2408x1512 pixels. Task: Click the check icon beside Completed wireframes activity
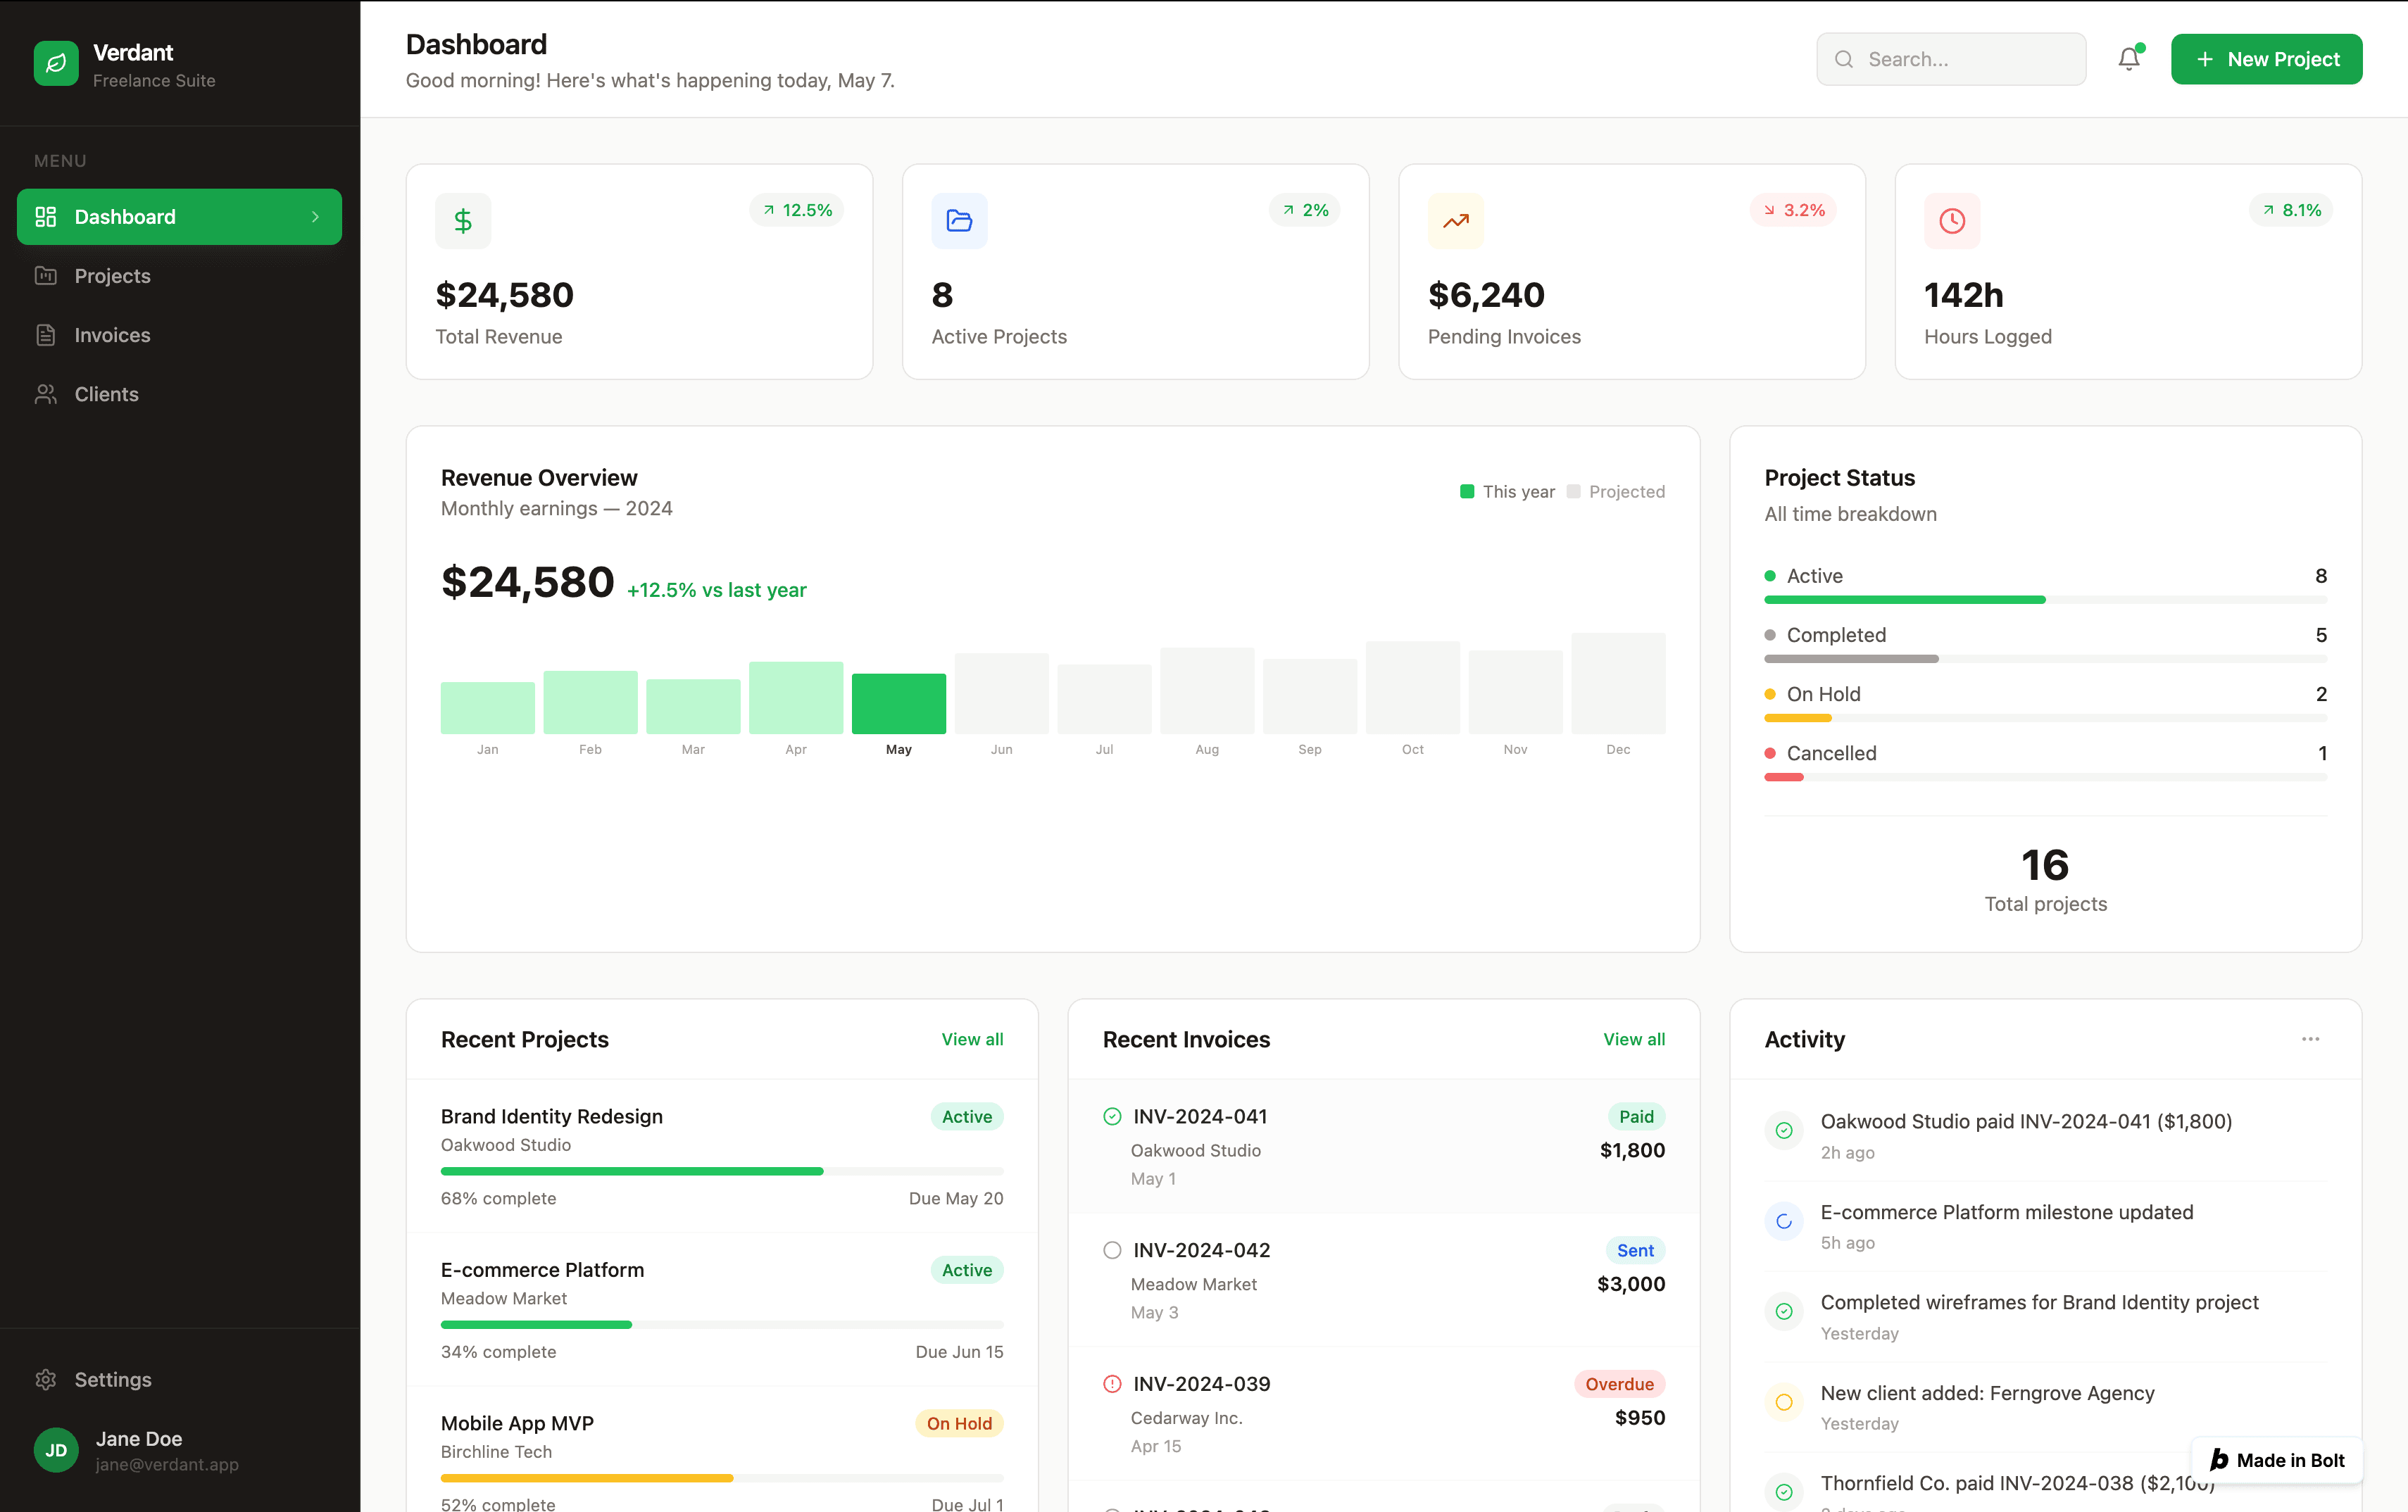pyautogui.click(x=1784, y=1311)
